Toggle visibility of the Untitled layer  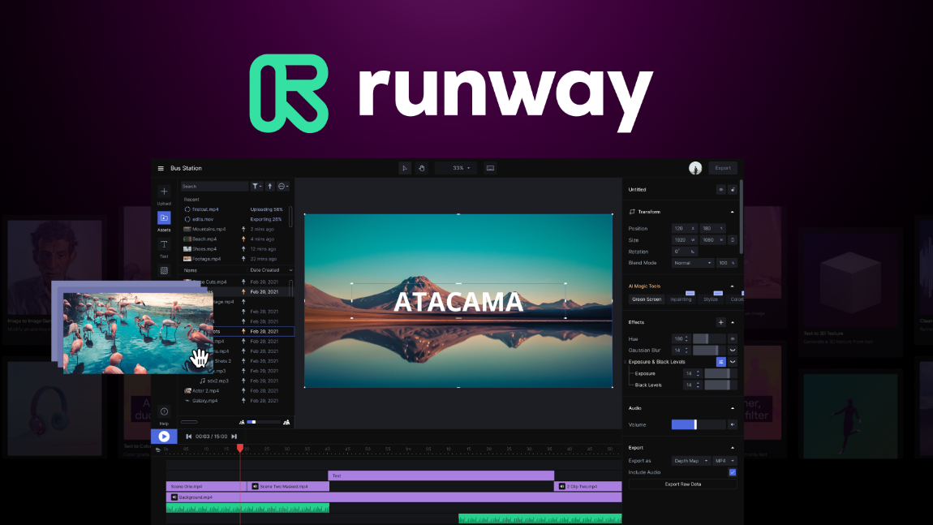720,190
